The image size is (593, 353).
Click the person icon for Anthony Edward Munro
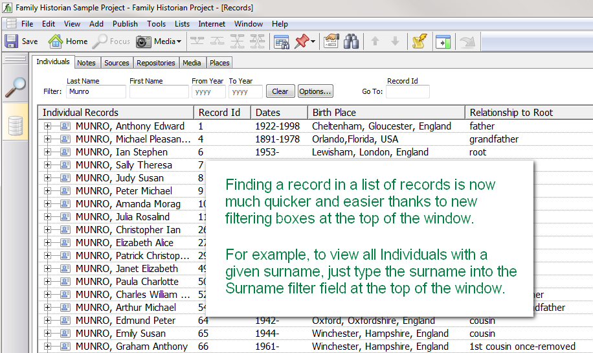point(65,126)
